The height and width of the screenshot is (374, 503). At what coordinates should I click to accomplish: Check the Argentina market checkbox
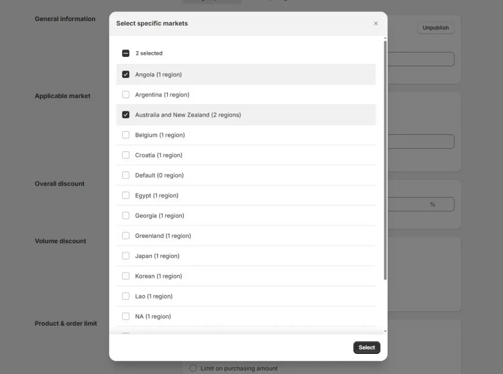pos(126,94)
